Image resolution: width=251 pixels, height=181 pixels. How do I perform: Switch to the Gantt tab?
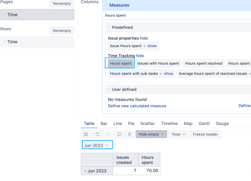tap(204, 123)
